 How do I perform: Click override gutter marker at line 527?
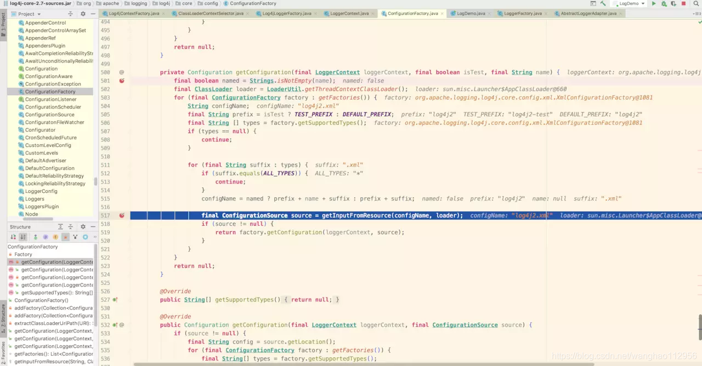pyautogui.click(x=115, y=300)
